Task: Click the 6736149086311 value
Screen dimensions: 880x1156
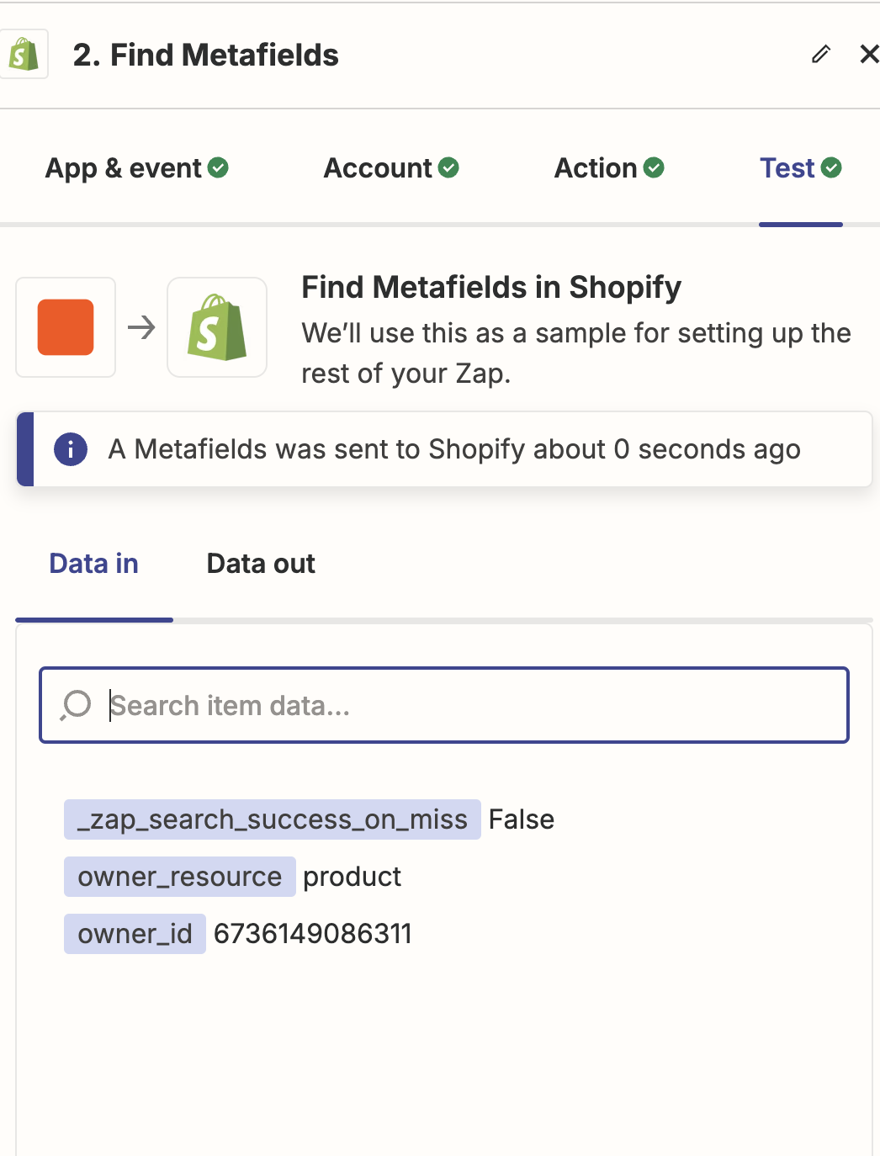Action: (313, 934)
